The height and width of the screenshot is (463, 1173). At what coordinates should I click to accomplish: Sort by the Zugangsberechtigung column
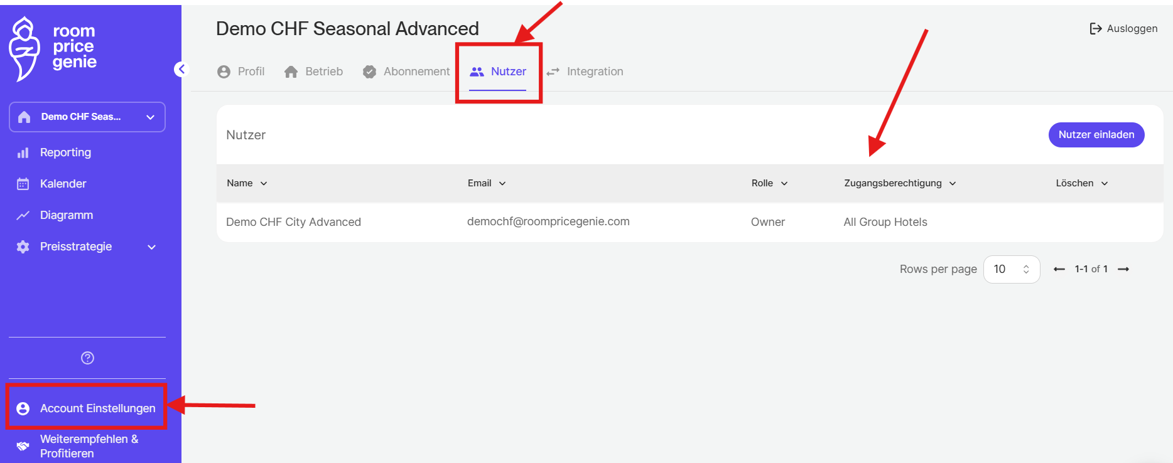tap(899, 183)
